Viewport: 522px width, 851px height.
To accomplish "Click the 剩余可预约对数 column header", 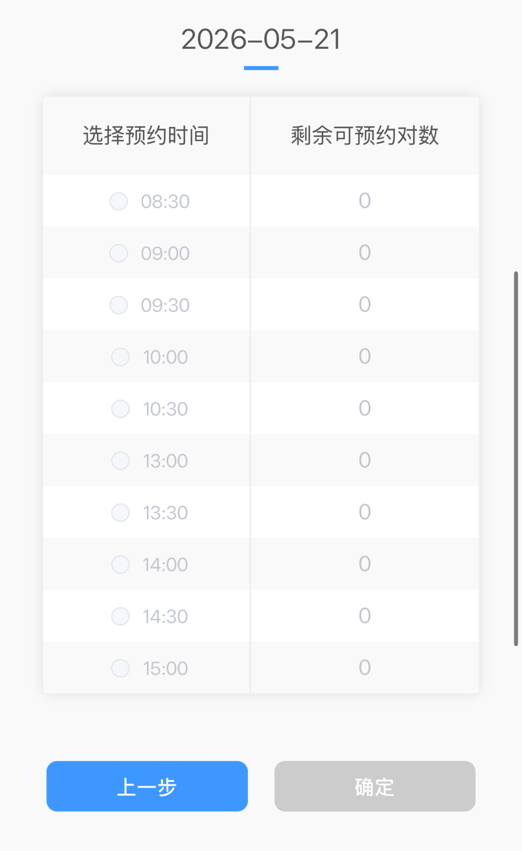I will coord(364,136).
